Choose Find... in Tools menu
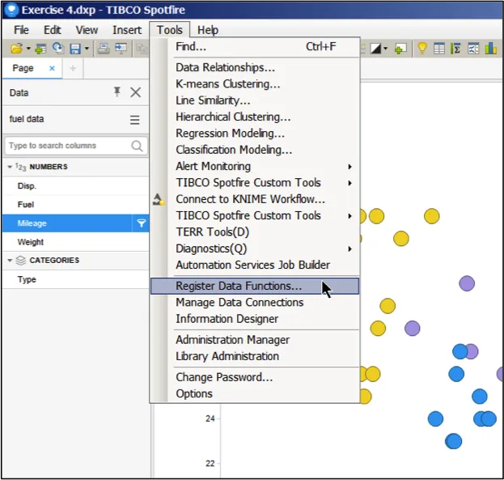The height and width of the screenshot is (480, 504). (255, 47)
